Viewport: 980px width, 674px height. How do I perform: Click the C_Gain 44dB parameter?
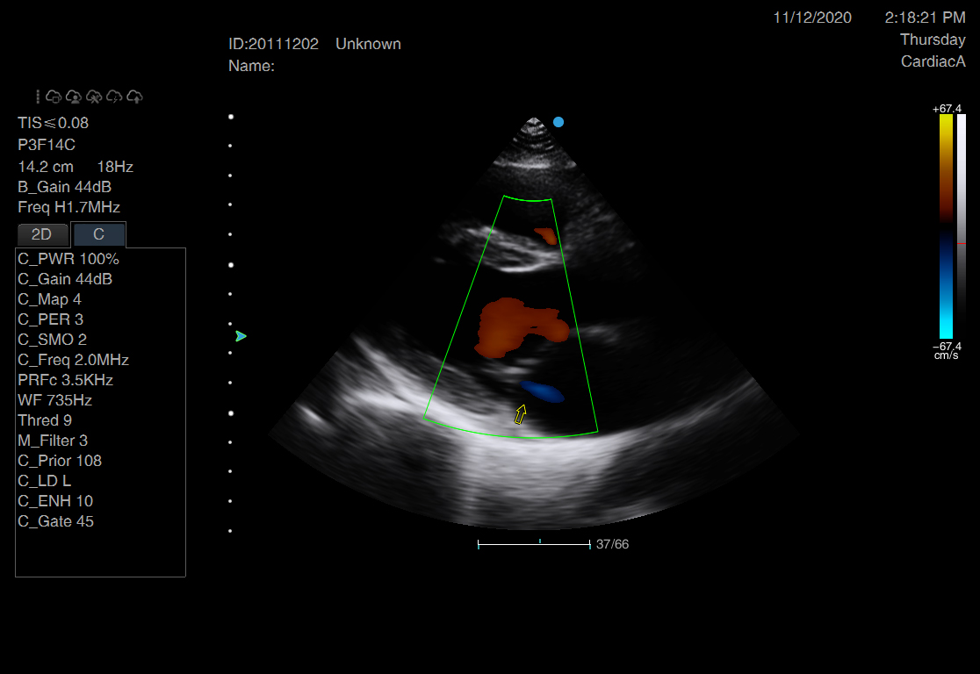pyautogui.click(x=65, y=279)
